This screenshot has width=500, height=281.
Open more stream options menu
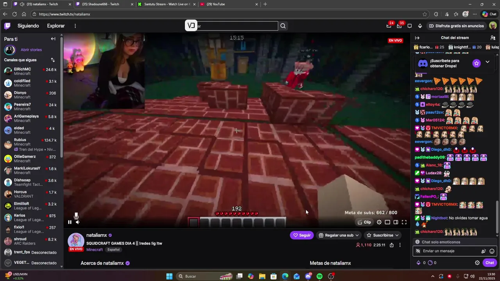click(400, 245)
